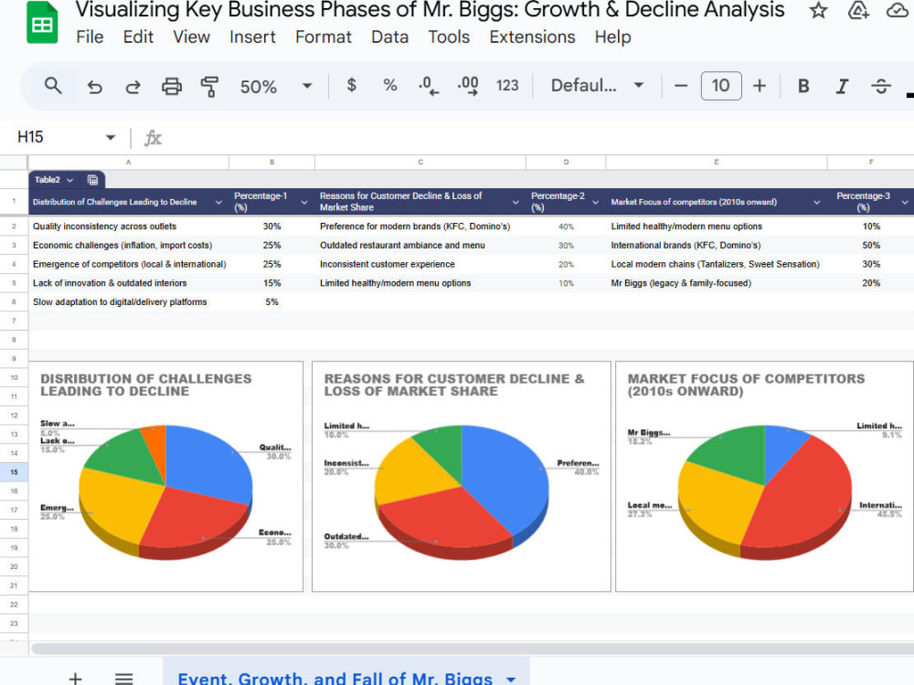
Task: Increase decimal places
Action: coord(468,86)
